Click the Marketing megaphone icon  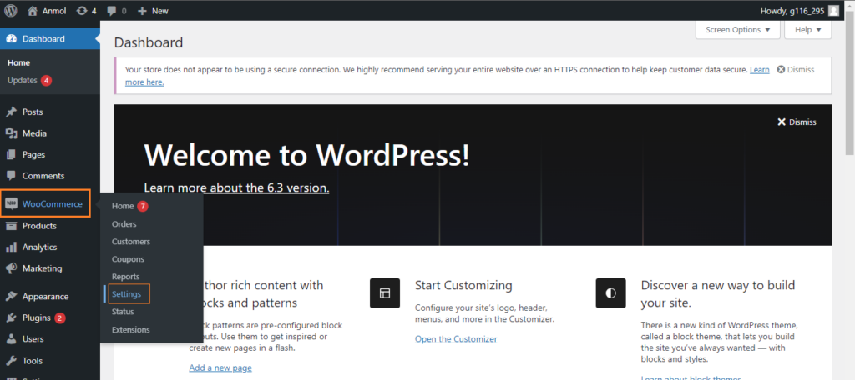tap(11, 268)
